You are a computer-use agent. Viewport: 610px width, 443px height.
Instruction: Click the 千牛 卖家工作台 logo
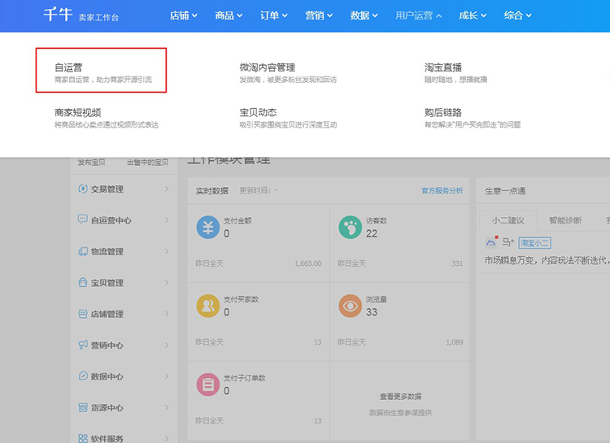click(x=81, y=15)
